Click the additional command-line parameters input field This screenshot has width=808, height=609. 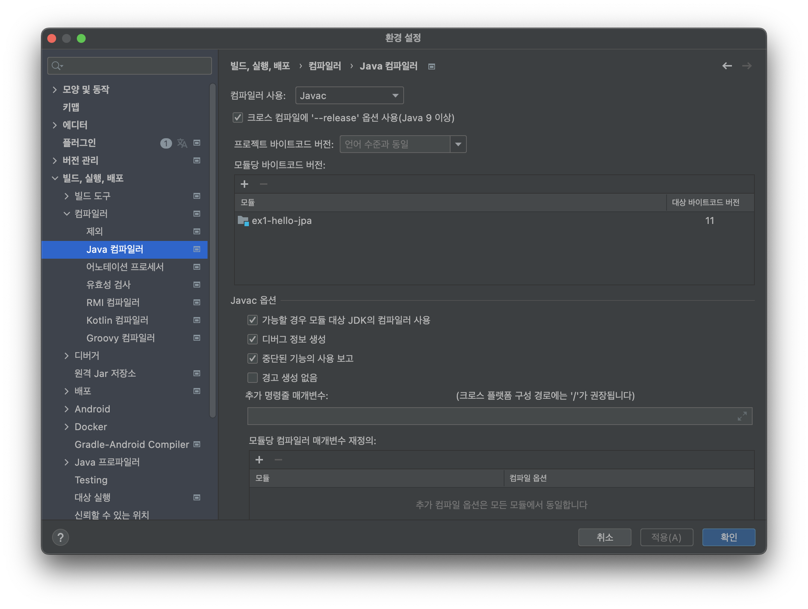pos(491,416)
